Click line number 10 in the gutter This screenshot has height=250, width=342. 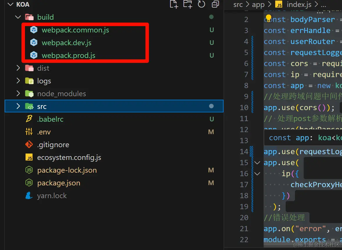244,107
